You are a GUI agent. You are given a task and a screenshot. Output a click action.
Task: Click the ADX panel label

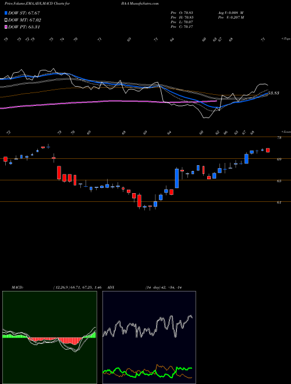tap(111, 287)
